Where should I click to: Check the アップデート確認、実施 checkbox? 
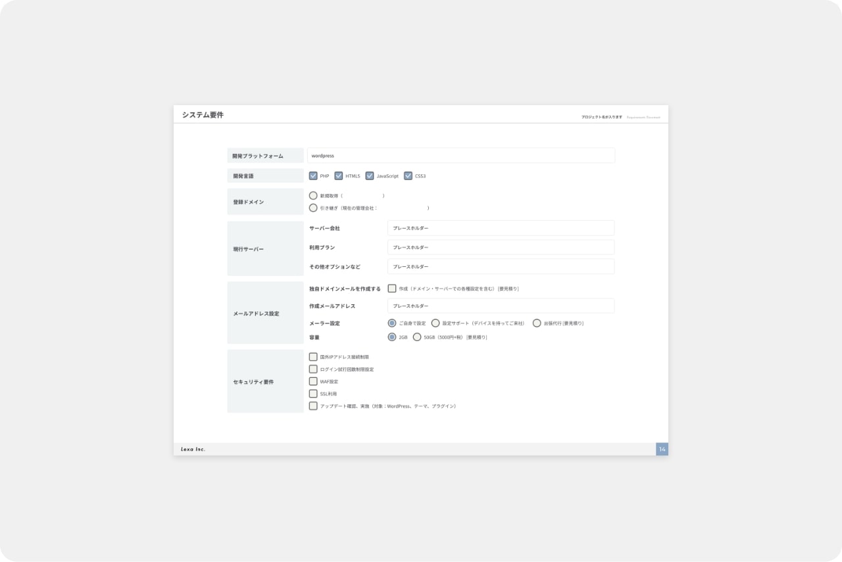(313, 406)
